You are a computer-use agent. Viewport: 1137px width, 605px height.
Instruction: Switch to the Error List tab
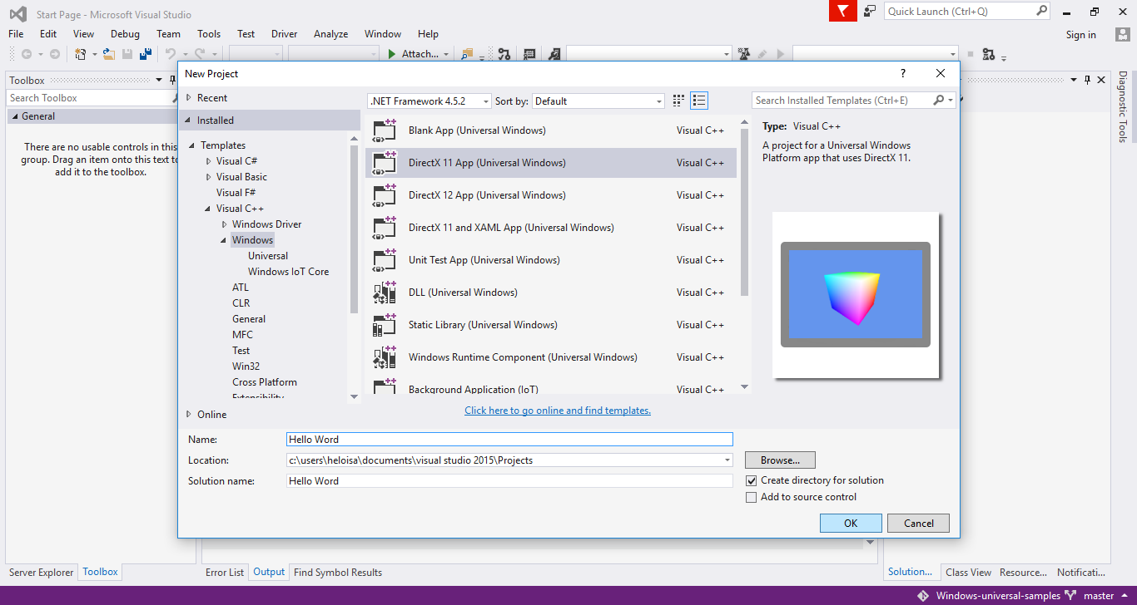(225, 572)
